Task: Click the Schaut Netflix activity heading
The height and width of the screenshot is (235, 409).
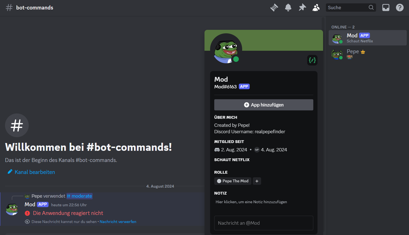Action: 232,160
